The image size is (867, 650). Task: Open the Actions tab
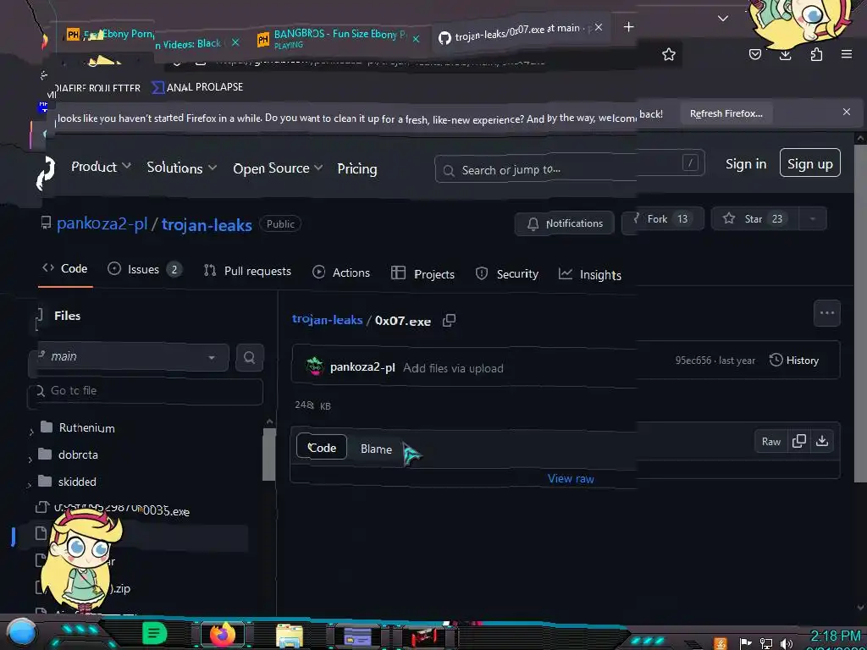341,273
